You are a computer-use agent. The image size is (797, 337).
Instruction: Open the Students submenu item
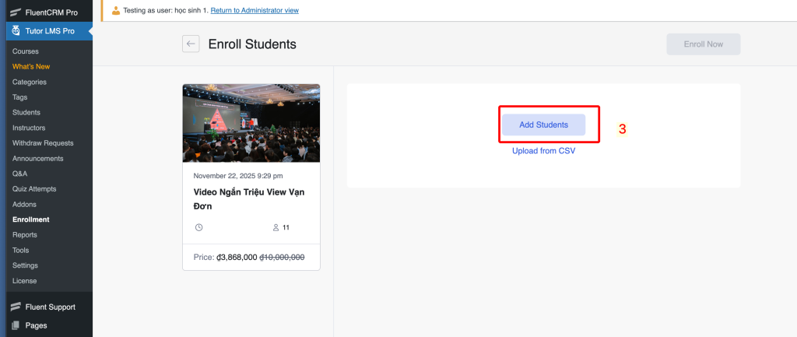coord(26,112)
